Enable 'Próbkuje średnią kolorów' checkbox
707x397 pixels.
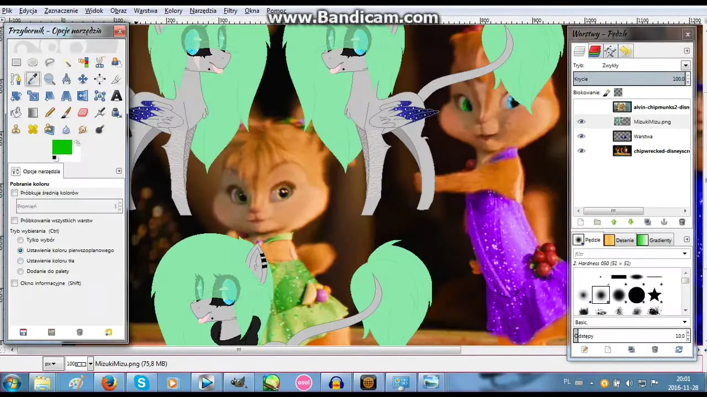pos(15,193)
